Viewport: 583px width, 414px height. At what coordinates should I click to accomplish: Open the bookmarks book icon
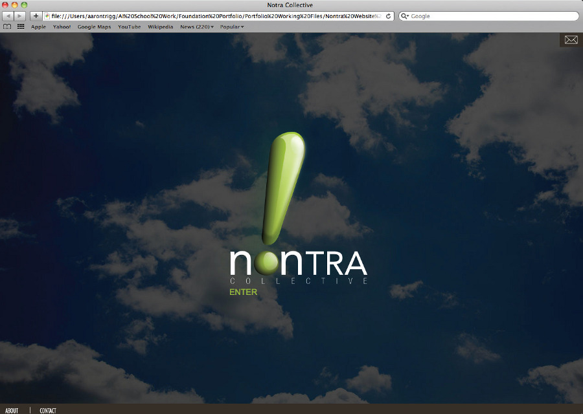point(8,27)
